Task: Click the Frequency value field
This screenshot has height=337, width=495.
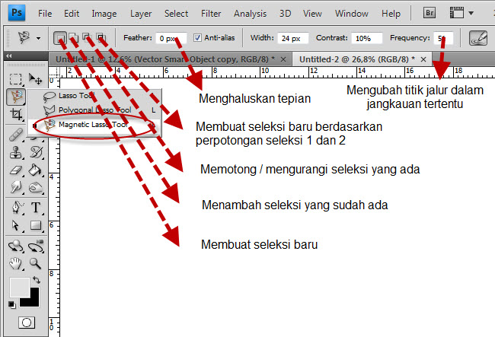Action: (443, 39)
